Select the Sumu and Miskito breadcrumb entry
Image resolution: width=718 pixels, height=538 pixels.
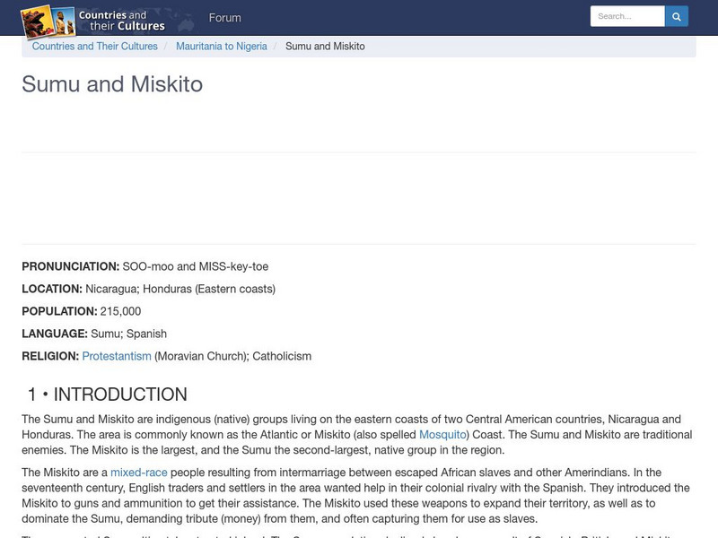[x=327, y=46]
